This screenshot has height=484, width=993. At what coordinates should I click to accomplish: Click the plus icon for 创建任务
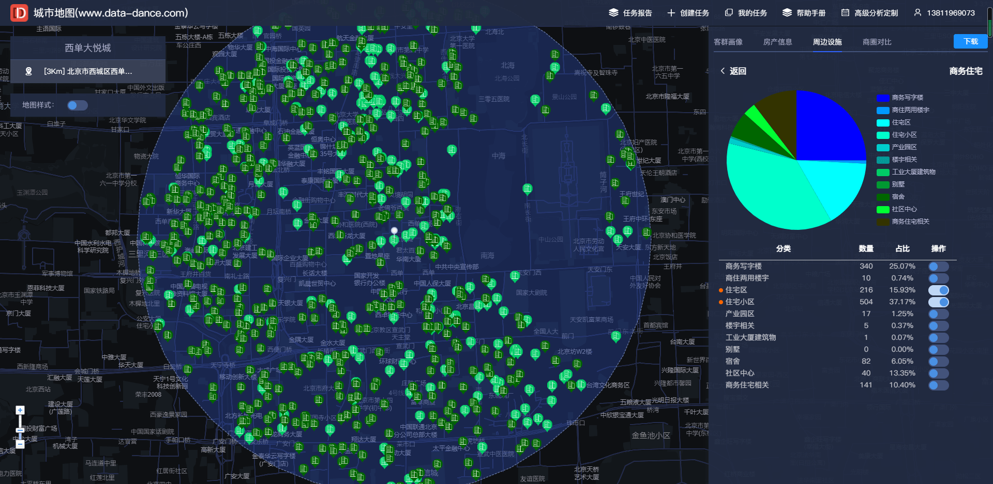tap(671, 13)
